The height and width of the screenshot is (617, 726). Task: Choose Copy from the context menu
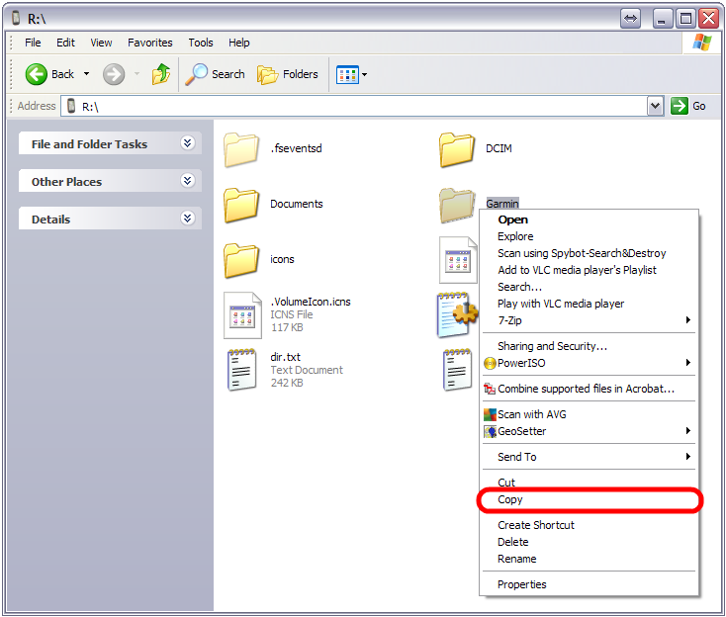(x=510, y=499)
